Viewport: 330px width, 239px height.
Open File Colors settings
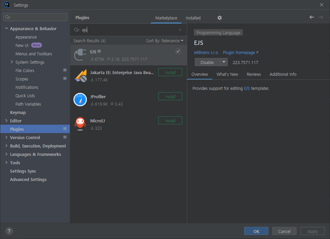click(24, 70)
